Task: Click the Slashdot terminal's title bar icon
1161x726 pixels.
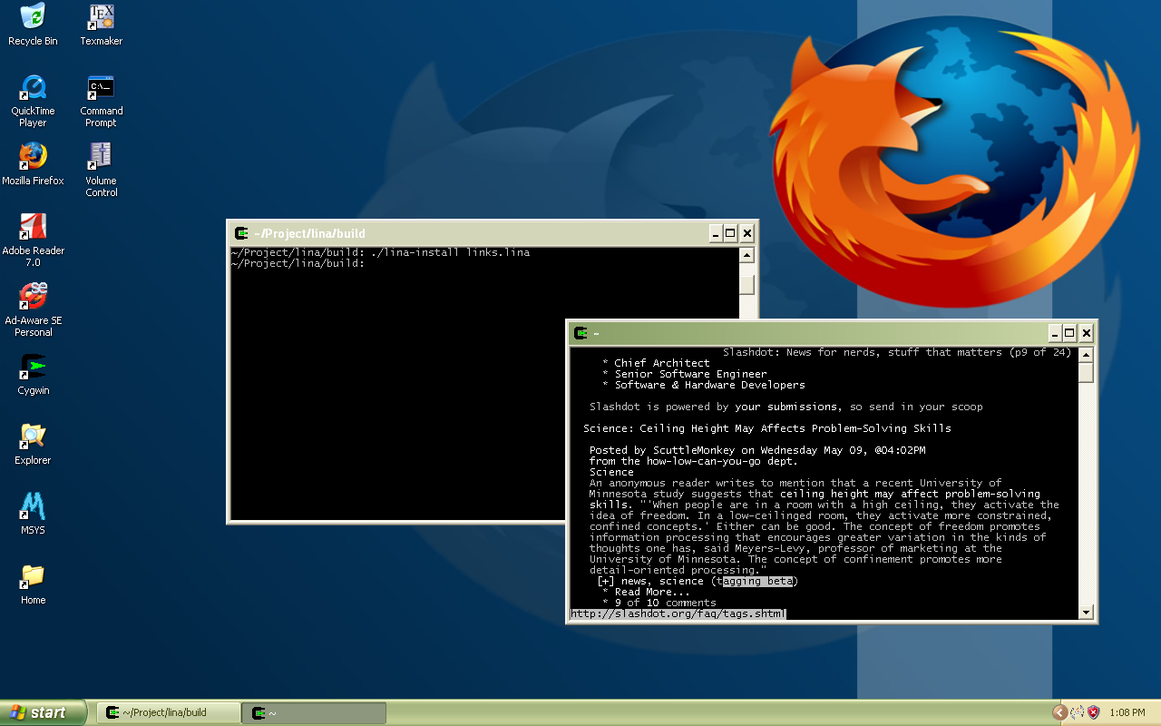Action: 580,333
